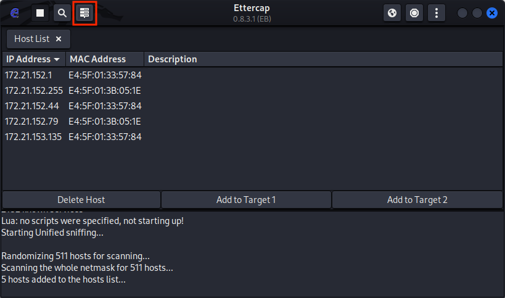505x298 pixels.
Task: Click Add to Target 1
Action: [x=246, y=200]
